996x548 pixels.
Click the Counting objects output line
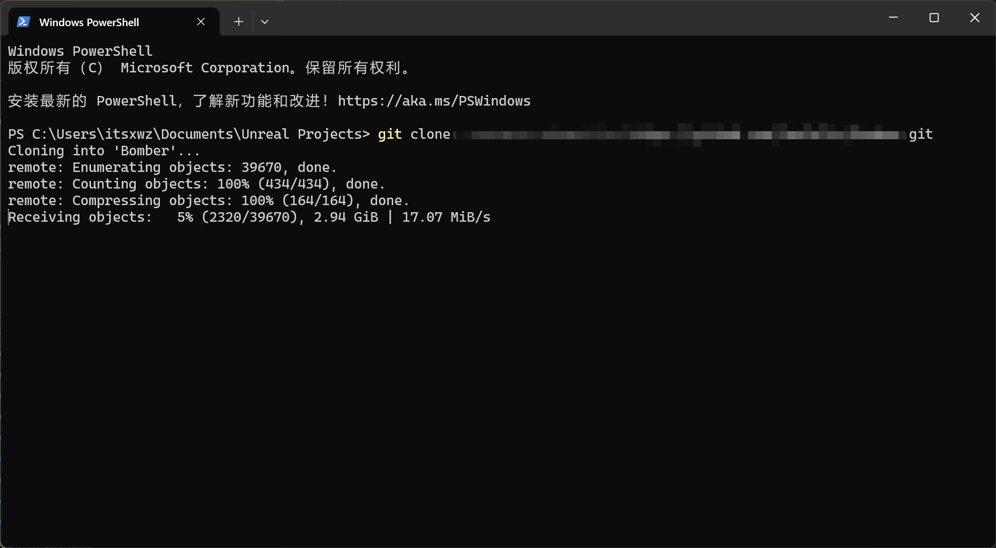[x=196, y=184]
